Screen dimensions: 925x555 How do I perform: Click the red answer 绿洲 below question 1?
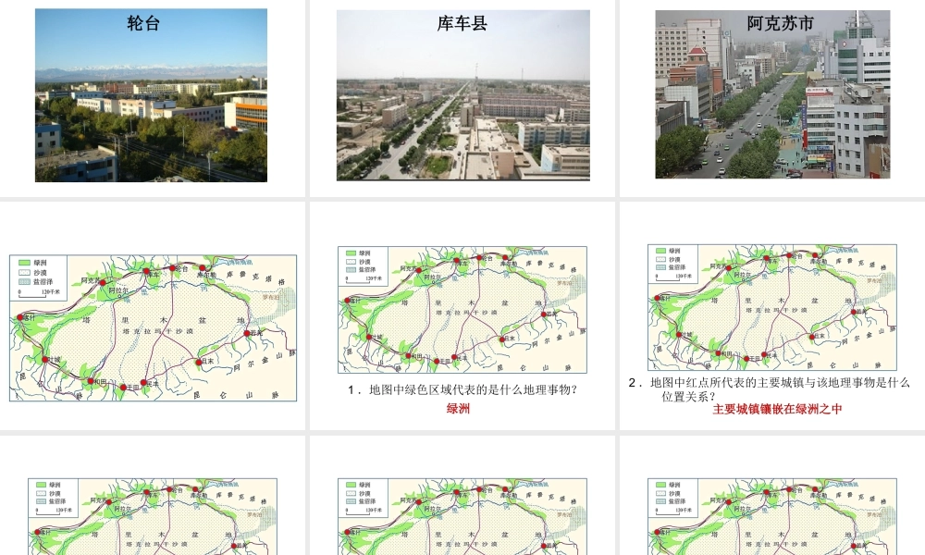tap(458, 409)
